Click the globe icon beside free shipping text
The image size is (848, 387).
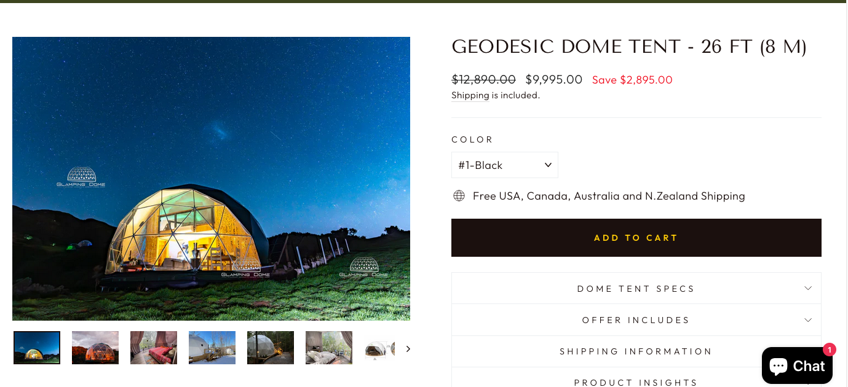[459, 196]
